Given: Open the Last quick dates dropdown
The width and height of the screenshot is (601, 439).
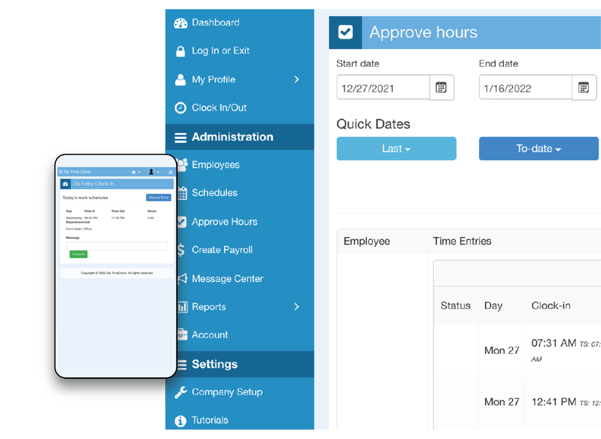Looking at the screenshot, I should (396, 148).
